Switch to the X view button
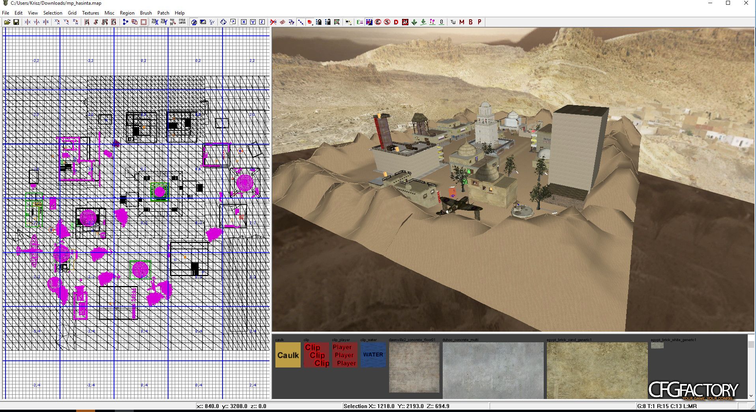Viewport: 756px width, 412px height. click(x=244, y=22)
